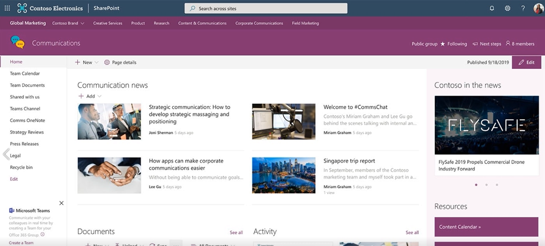
Task: Open Singapore trip report article
Action: click(x=349, y=161)
